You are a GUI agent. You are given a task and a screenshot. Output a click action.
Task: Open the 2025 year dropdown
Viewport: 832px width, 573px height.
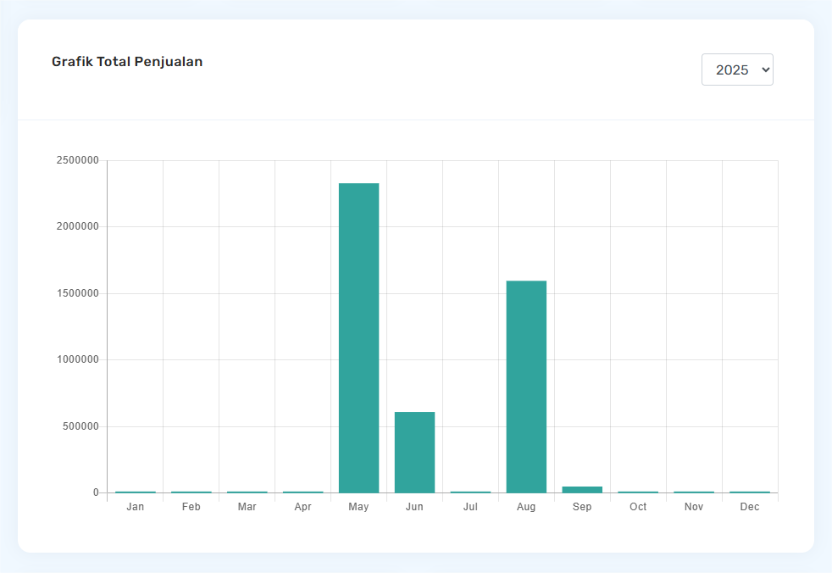(x=737, y=70)
